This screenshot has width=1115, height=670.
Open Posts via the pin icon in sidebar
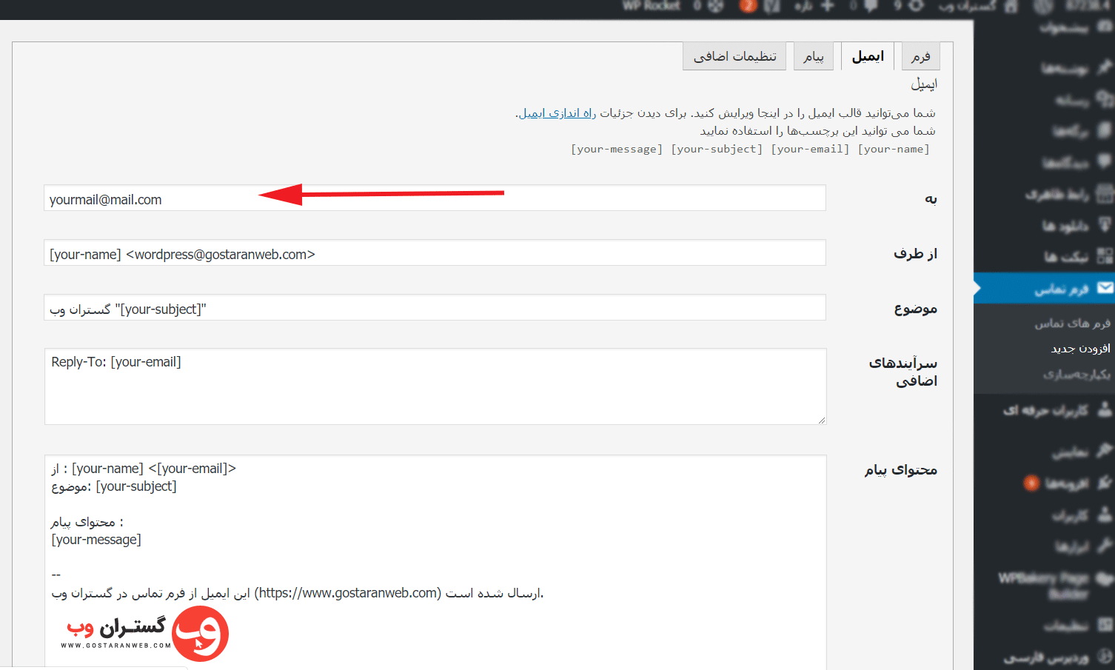pyautogui.click(x=1105, y=68)
